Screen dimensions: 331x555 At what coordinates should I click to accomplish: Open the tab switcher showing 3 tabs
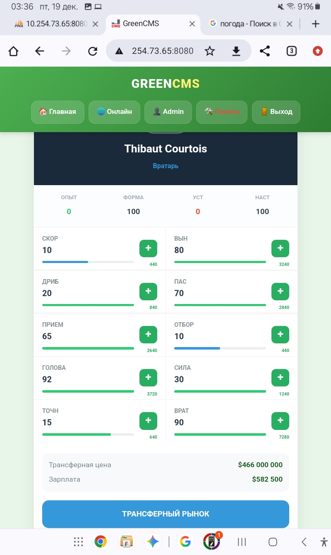(x=291, y=51)
